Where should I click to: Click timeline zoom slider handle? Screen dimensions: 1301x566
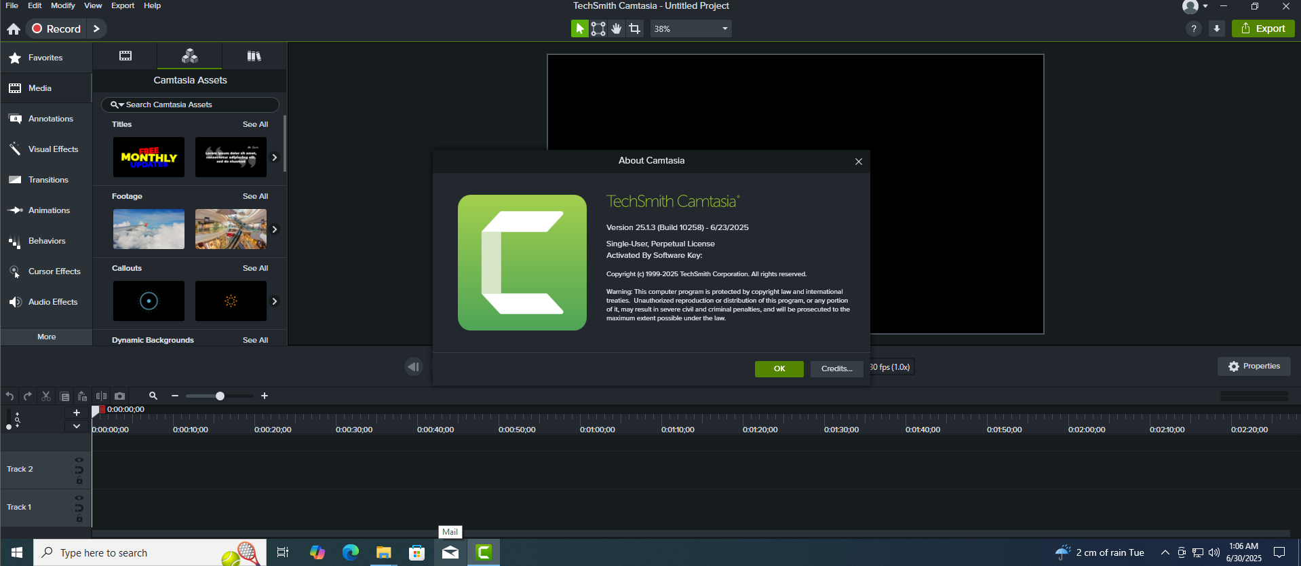[220, 396]
